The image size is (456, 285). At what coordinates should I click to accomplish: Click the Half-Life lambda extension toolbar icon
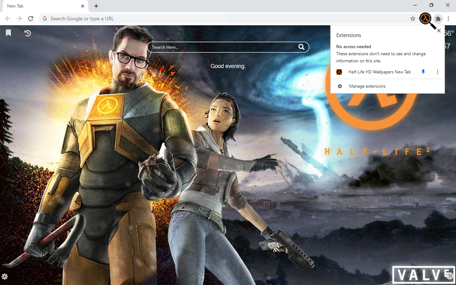tap(425, 19)
